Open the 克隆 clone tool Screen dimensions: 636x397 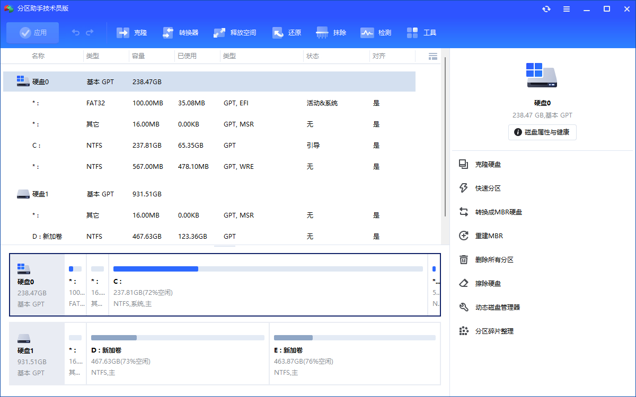(132, 33)
